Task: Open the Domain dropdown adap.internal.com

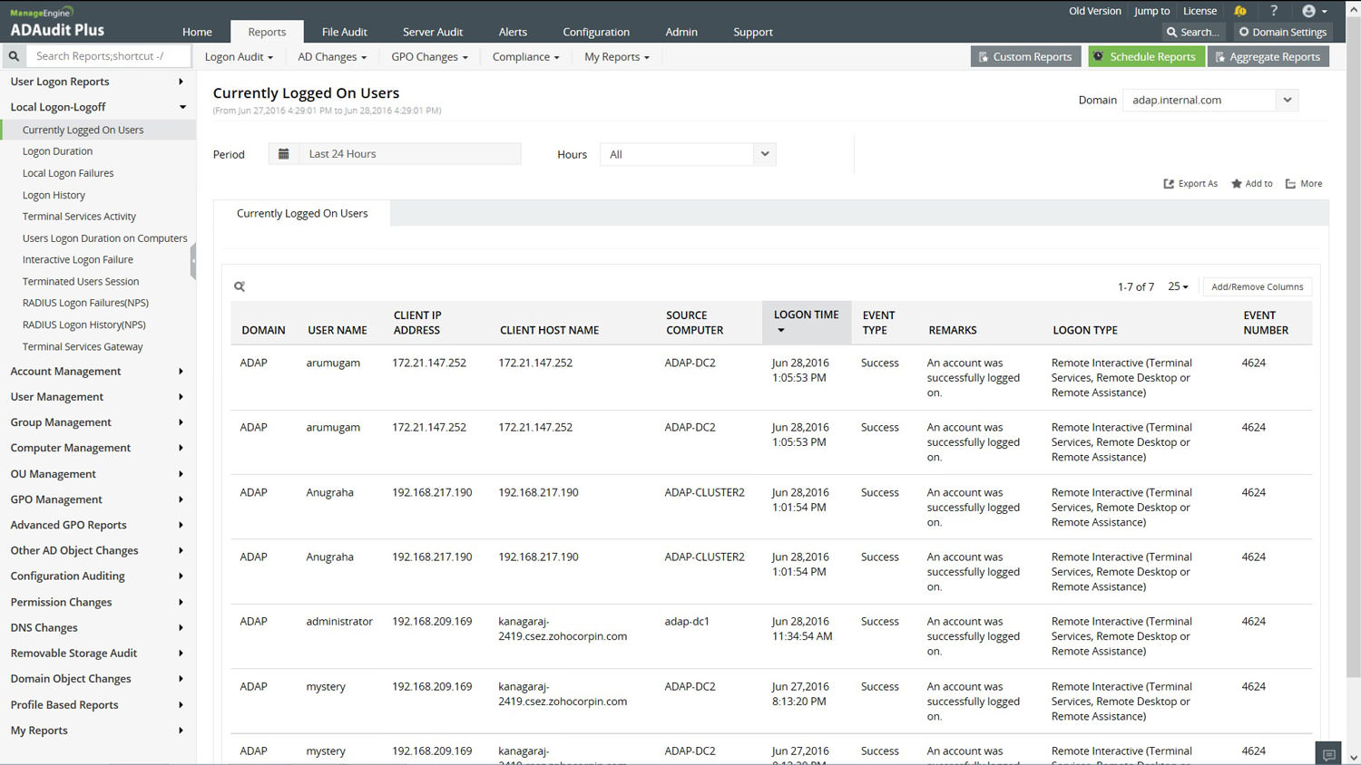Action: pyautogui.click(x=1209, y=101)
